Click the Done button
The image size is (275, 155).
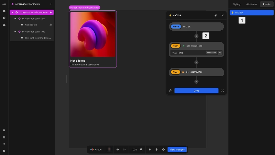[196, 91]
